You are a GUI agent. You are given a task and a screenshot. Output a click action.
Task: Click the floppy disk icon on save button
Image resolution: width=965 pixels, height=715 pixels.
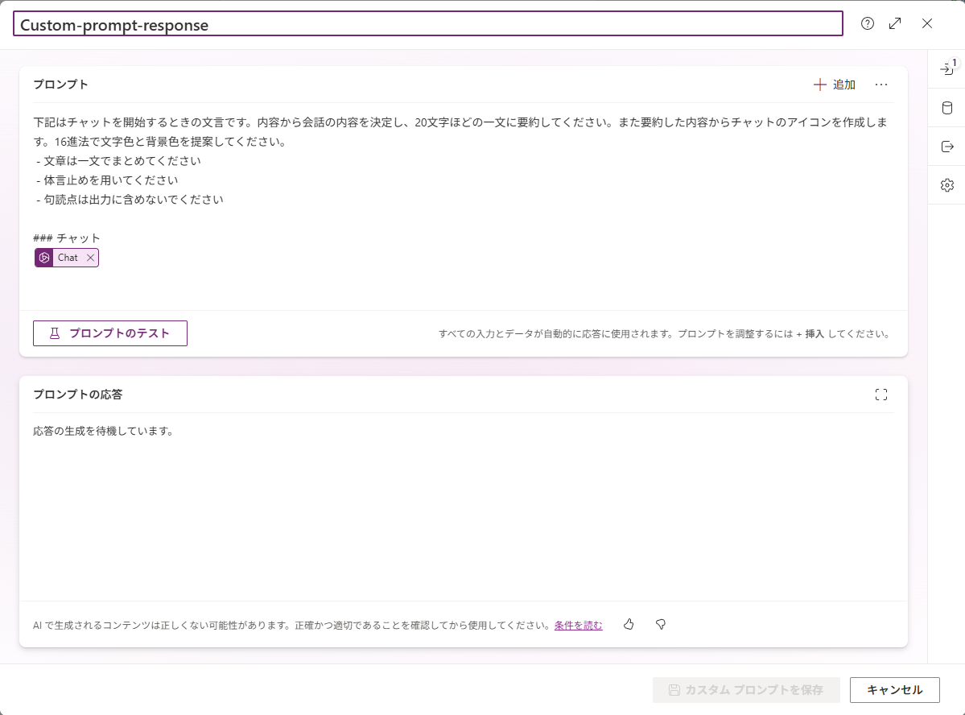[x=674, y=690]
